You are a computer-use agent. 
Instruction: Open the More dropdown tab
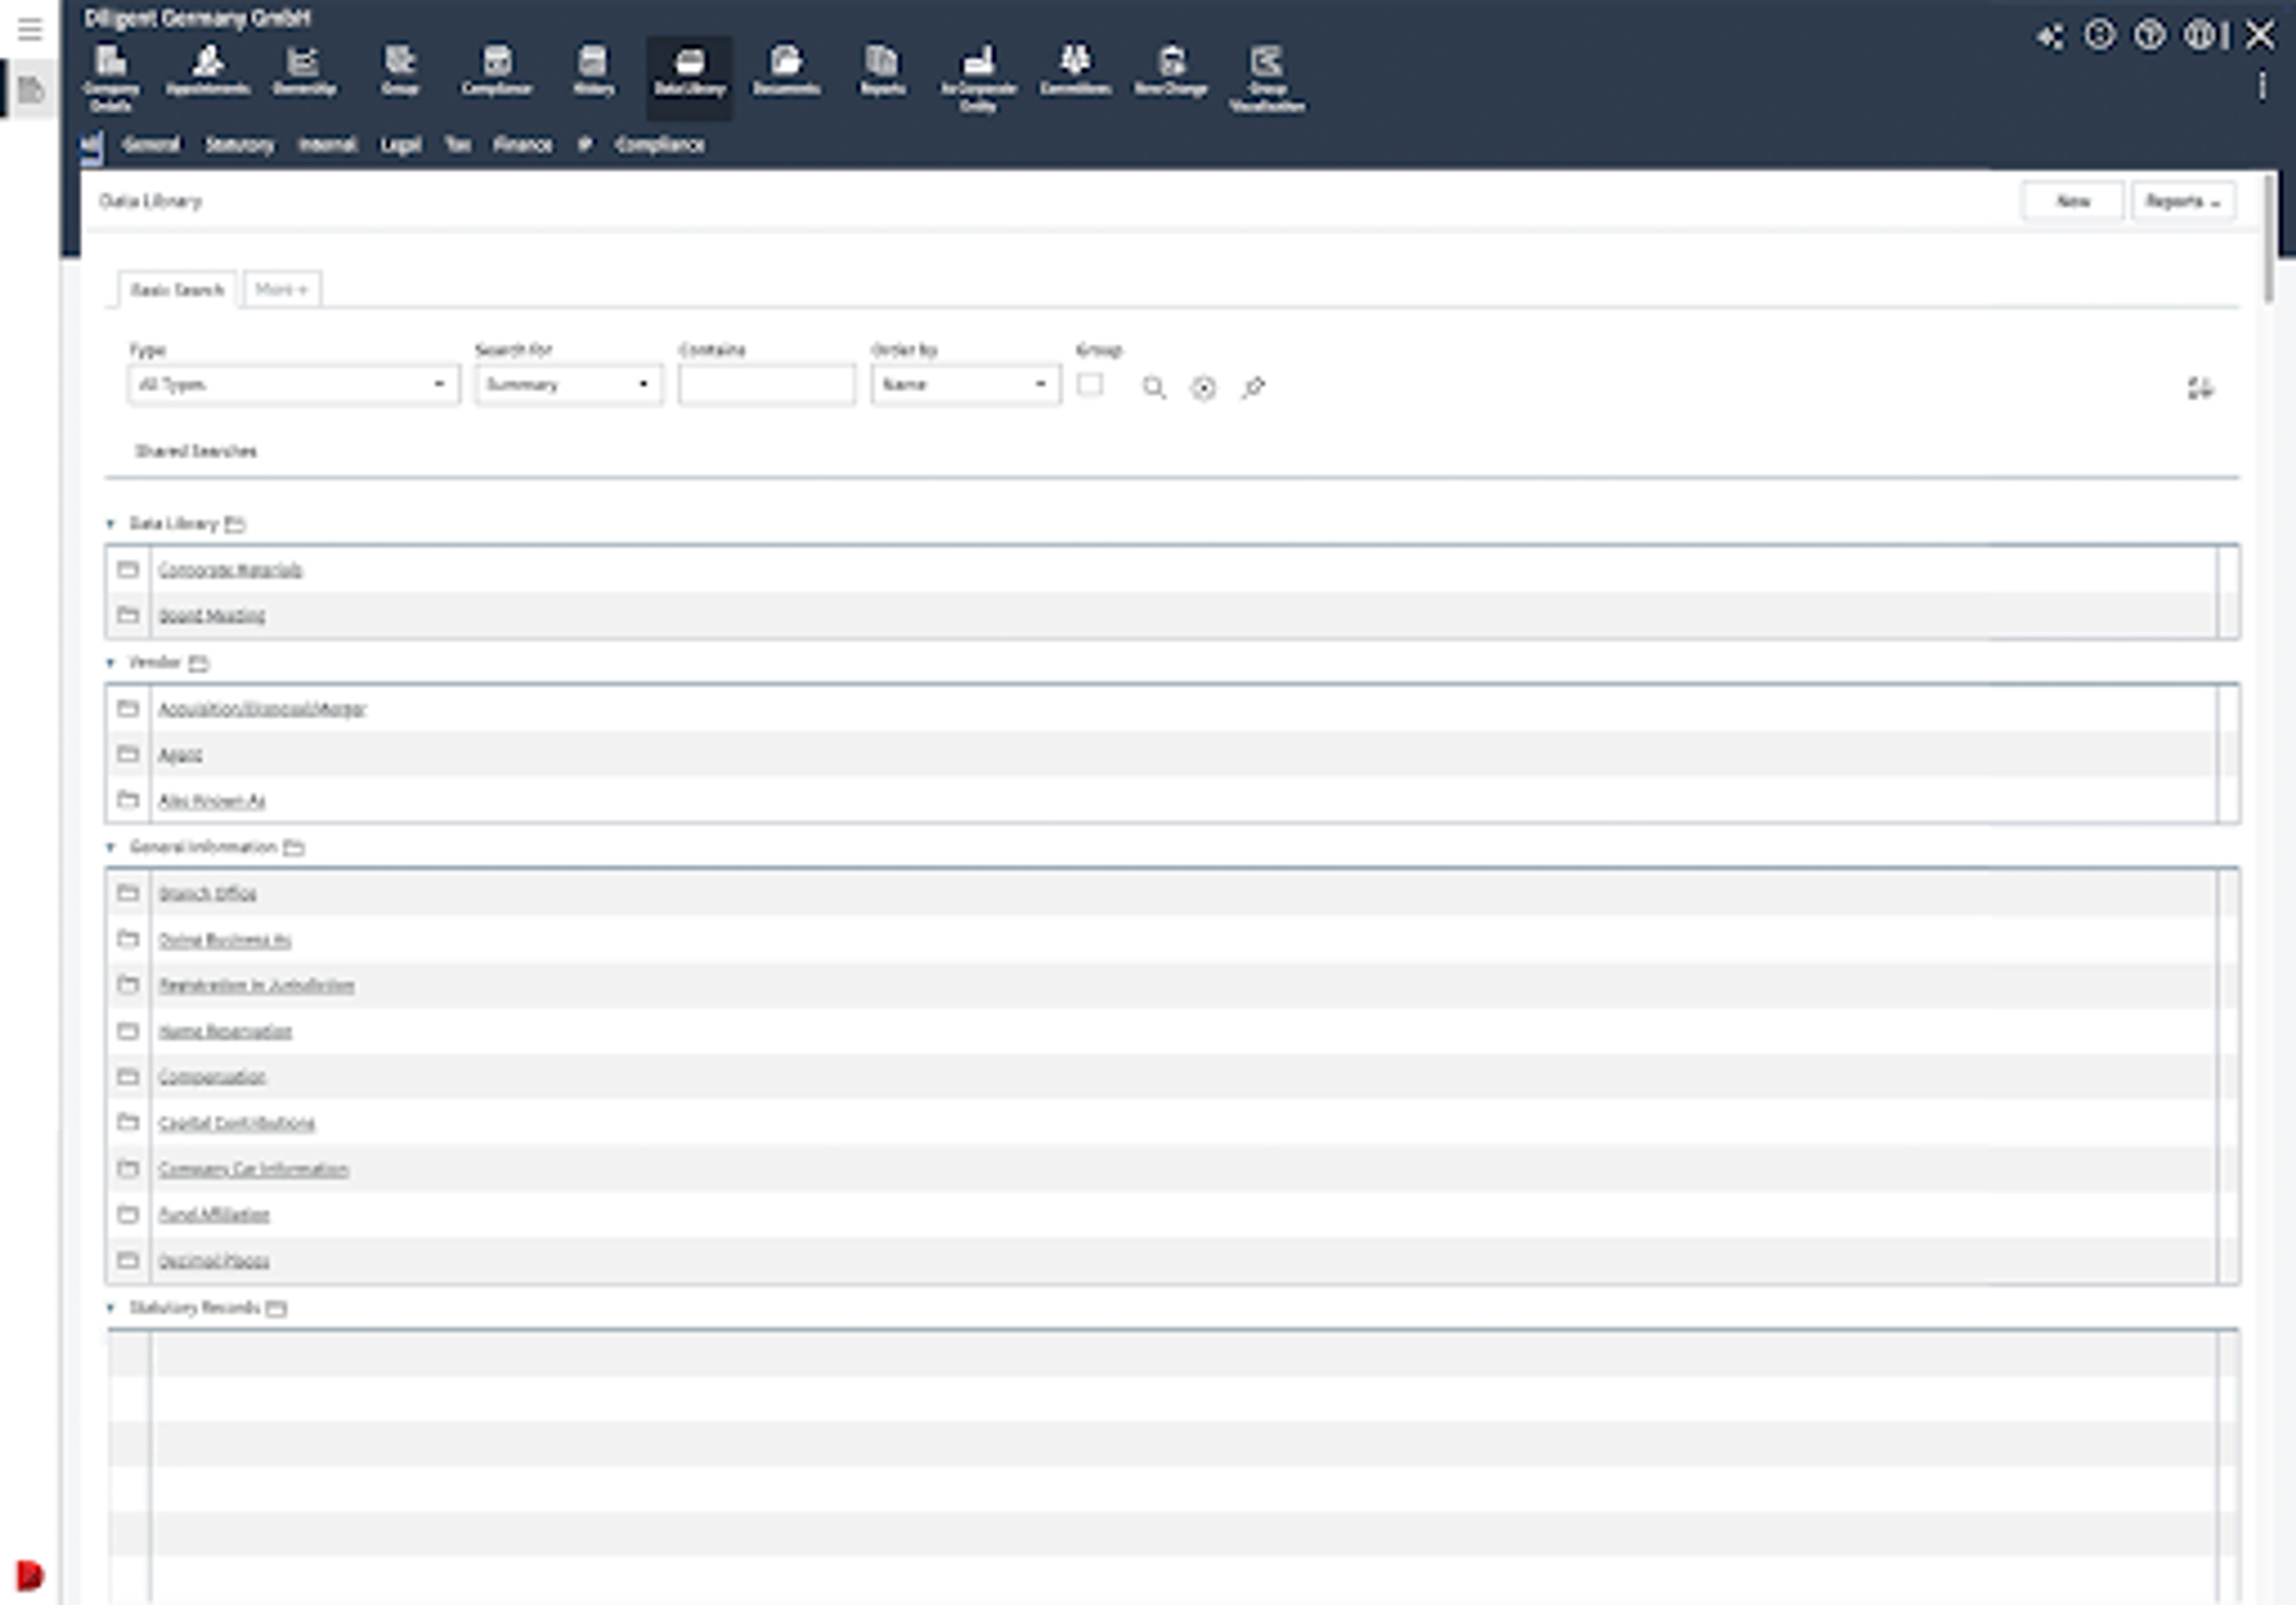click(282, 289)
